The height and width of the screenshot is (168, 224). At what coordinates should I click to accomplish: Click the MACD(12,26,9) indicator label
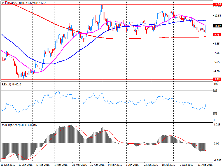coord(19,125)
